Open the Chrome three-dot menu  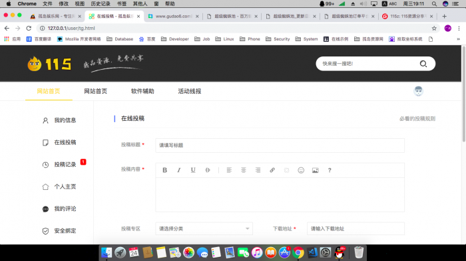point(459,28)
